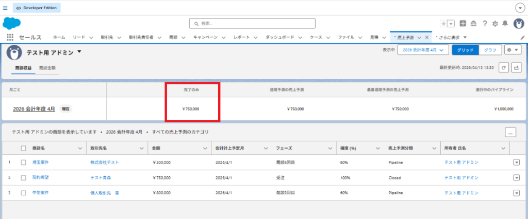
Task: Click the ￥1,000,000 pipeline amount
Action: click(x=504, y=109)
